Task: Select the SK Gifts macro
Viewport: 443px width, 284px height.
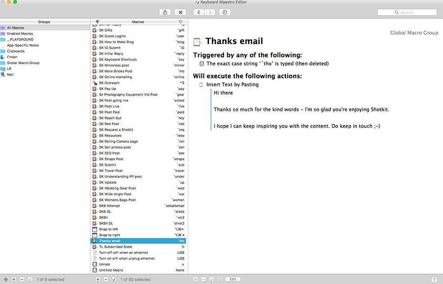Action: coord(138,30)
